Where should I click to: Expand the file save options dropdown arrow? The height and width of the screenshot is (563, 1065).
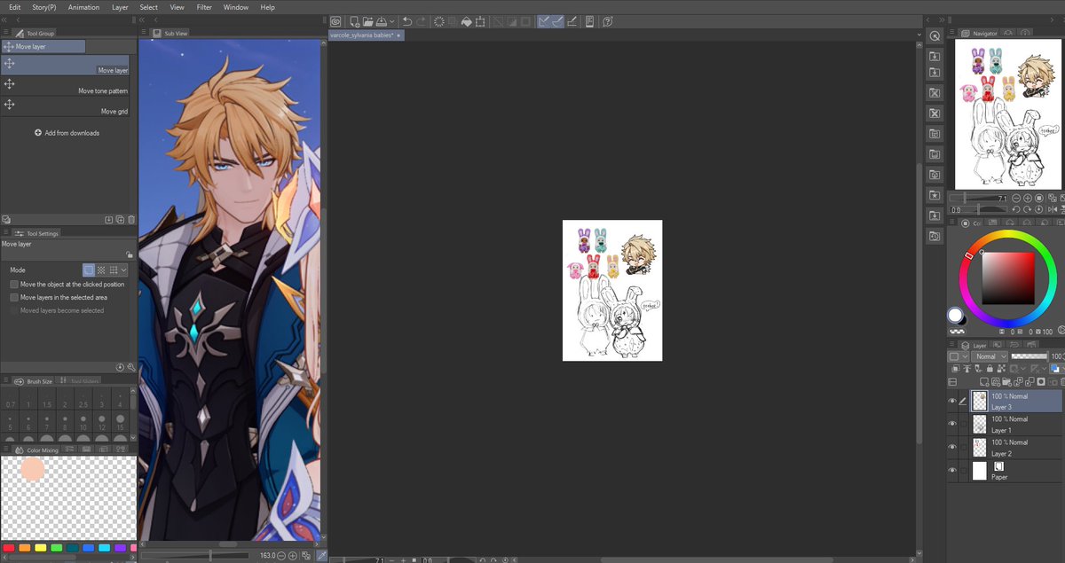tap(391, 21)
